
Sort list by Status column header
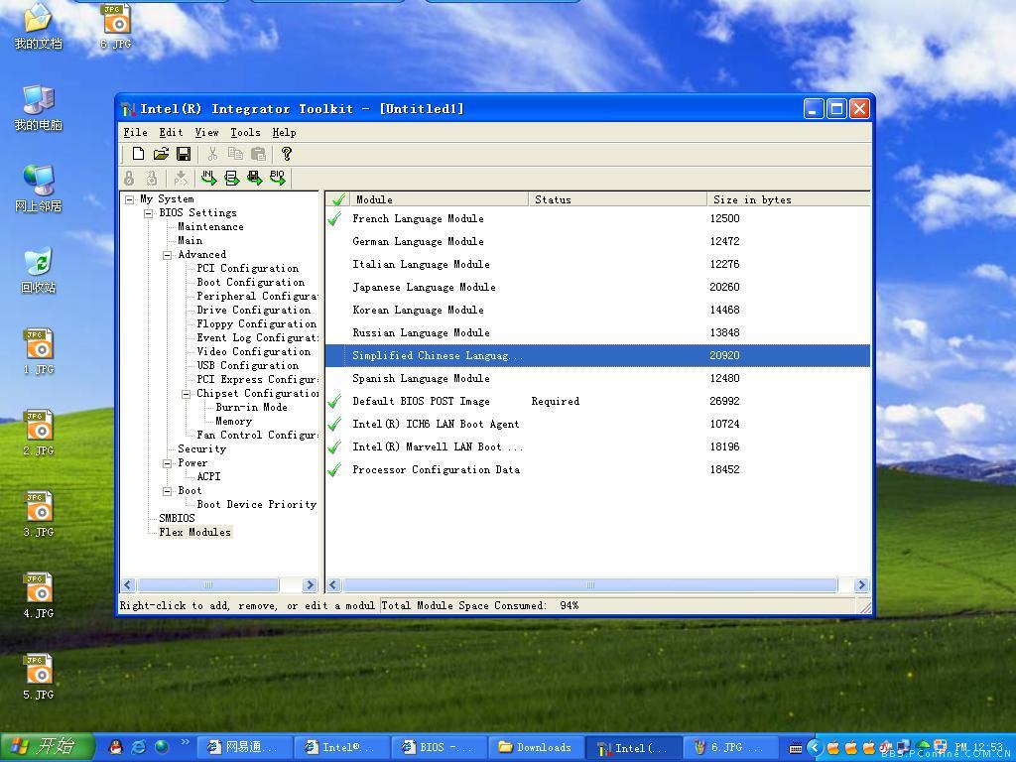tap(617, 199)
